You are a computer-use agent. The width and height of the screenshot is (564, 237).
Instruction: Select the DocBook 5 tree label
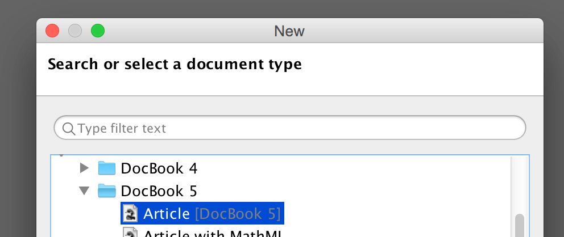coord(159,191)
